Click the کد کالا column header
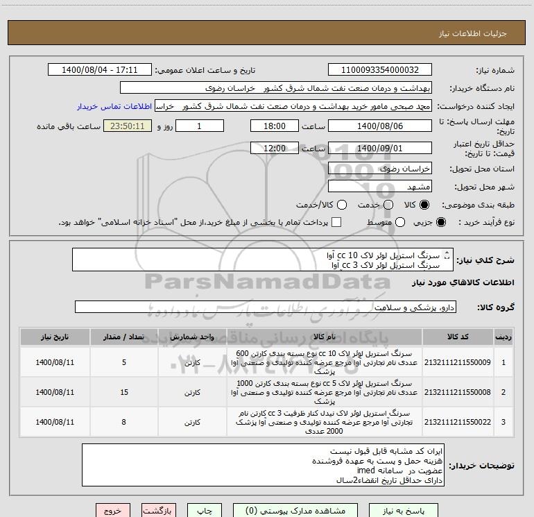 click(x=458, y=337)
